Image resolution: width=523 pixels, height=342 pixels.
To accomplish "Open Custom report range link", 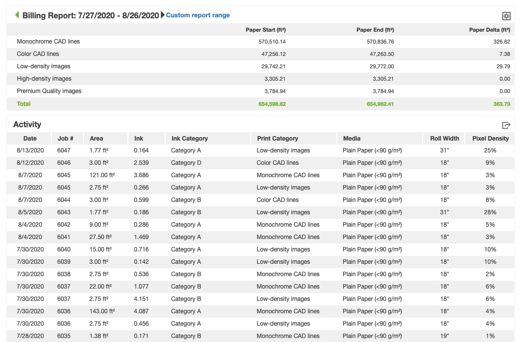I will (198, 15).
